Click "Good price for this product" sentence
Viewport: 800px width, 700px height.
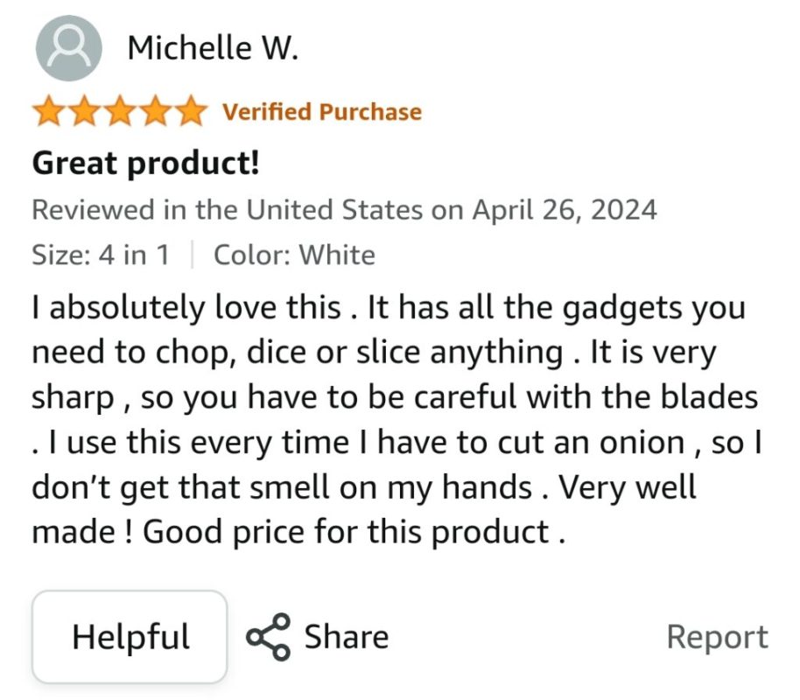click(x=346, y=532)
